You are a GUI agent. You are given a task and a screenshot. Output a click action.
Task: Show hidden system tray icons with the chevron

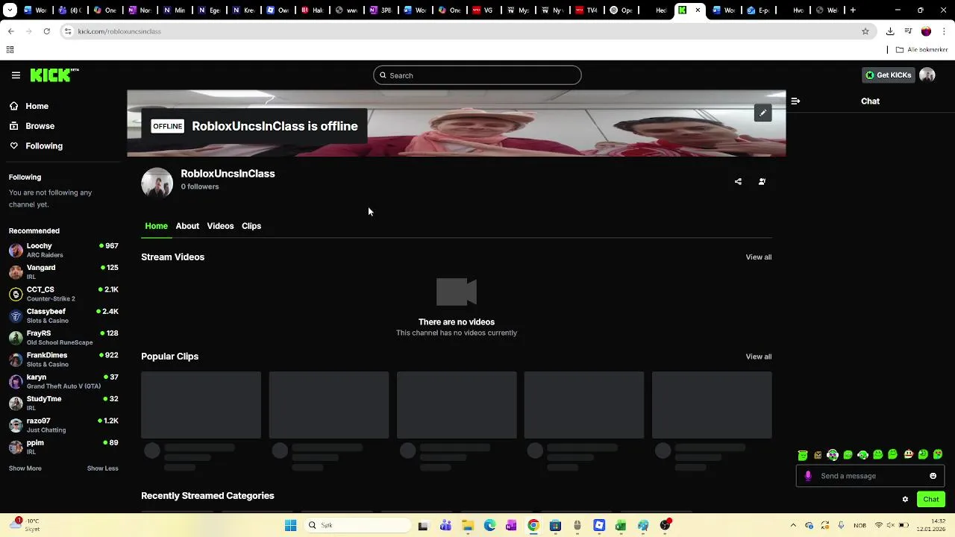click(793, 525)
